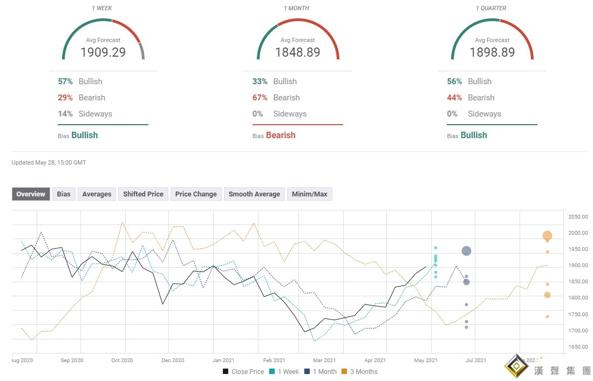The width and height of the screenshot is (593, 381).
Task: Show the Shifted Price view
Action: click(143, 194)
